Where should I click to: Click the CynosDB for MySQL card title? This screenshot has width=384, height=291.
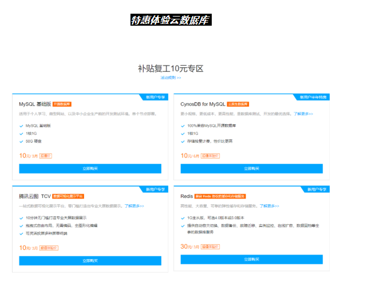click(203, 104)
